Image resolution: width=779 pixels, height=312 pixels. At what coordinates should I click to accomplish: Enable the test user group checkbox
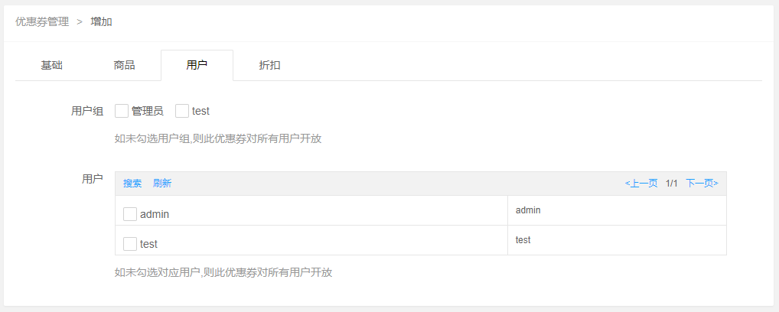coord(182,111)
